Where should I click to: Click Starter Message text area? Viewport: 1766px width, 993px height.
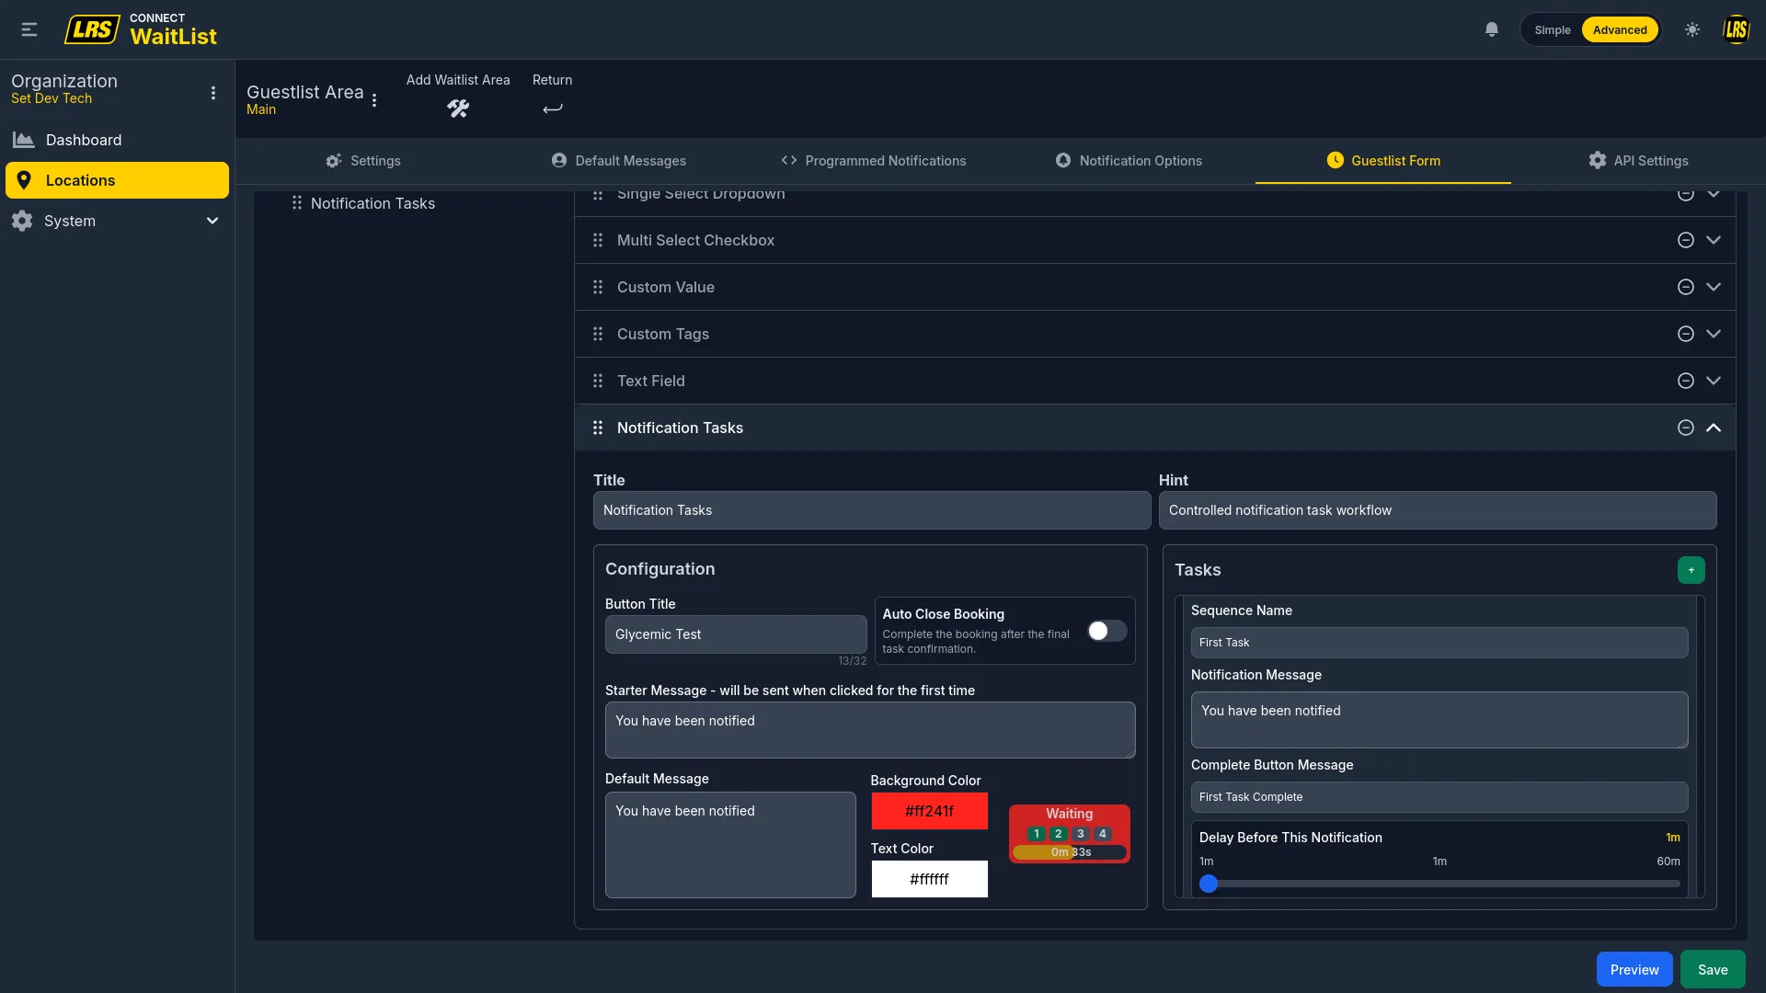click(x=870, y=730)
